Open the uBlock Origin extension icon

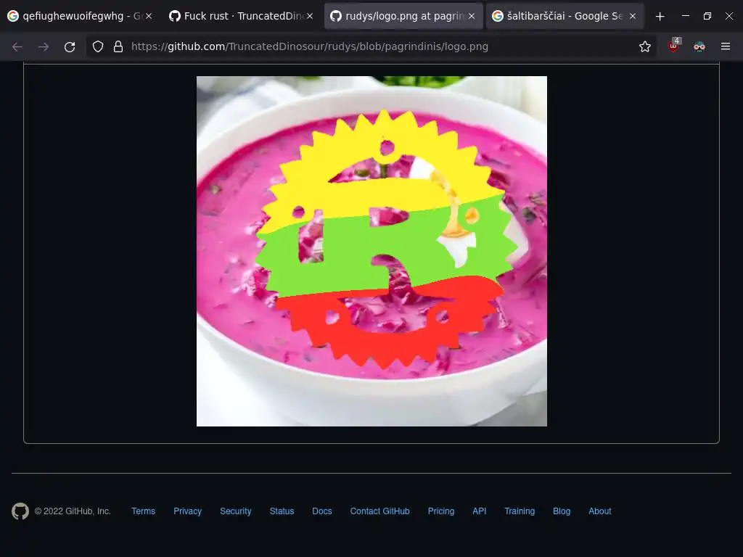pos(673,46)
